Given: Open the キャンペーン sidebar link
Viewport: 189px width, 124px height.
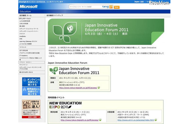Looking at the screenshot, I should 24,65.
